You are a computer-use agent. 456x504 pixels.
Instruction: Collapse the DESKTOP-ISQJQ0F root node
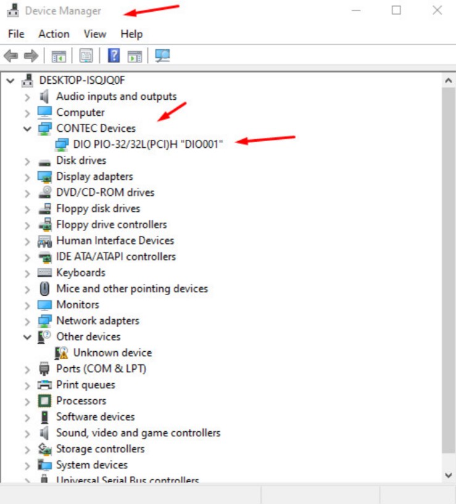click(10, 81)
